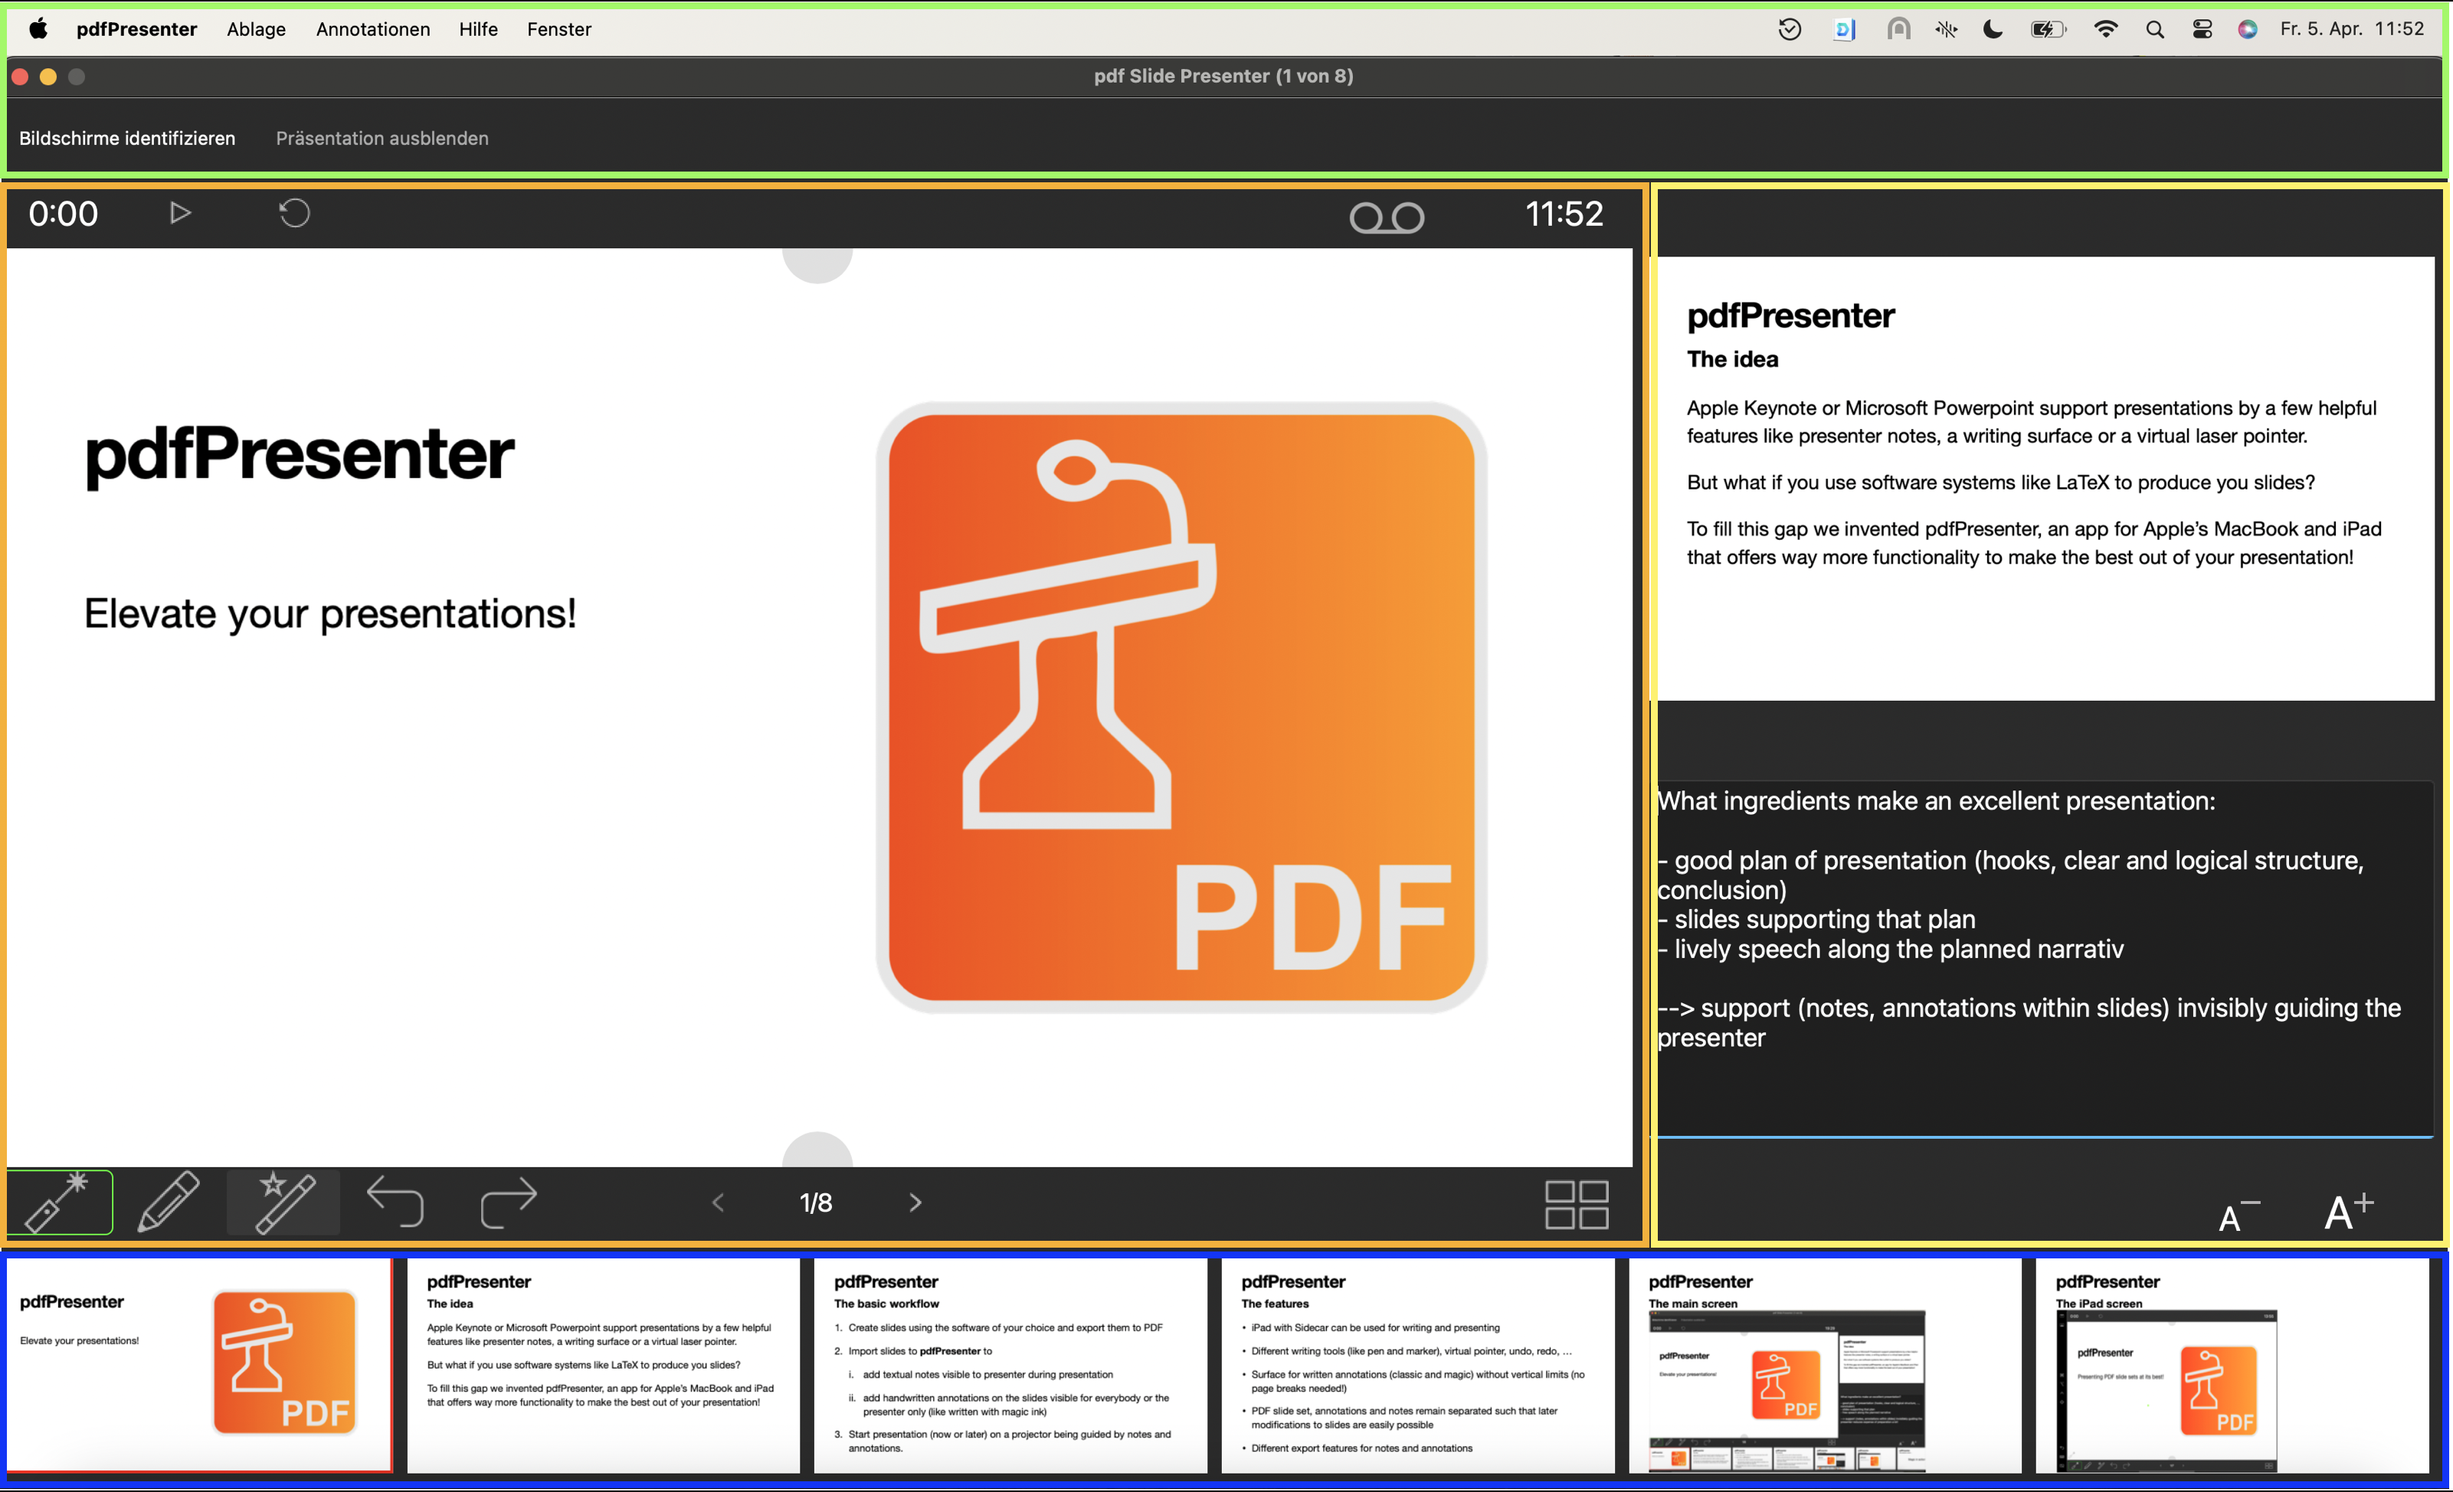Image resolution: width=2453 pixels, height=1492 pixels.
Task: Open the Ablage menu
Action: click(x=256, y=29)
